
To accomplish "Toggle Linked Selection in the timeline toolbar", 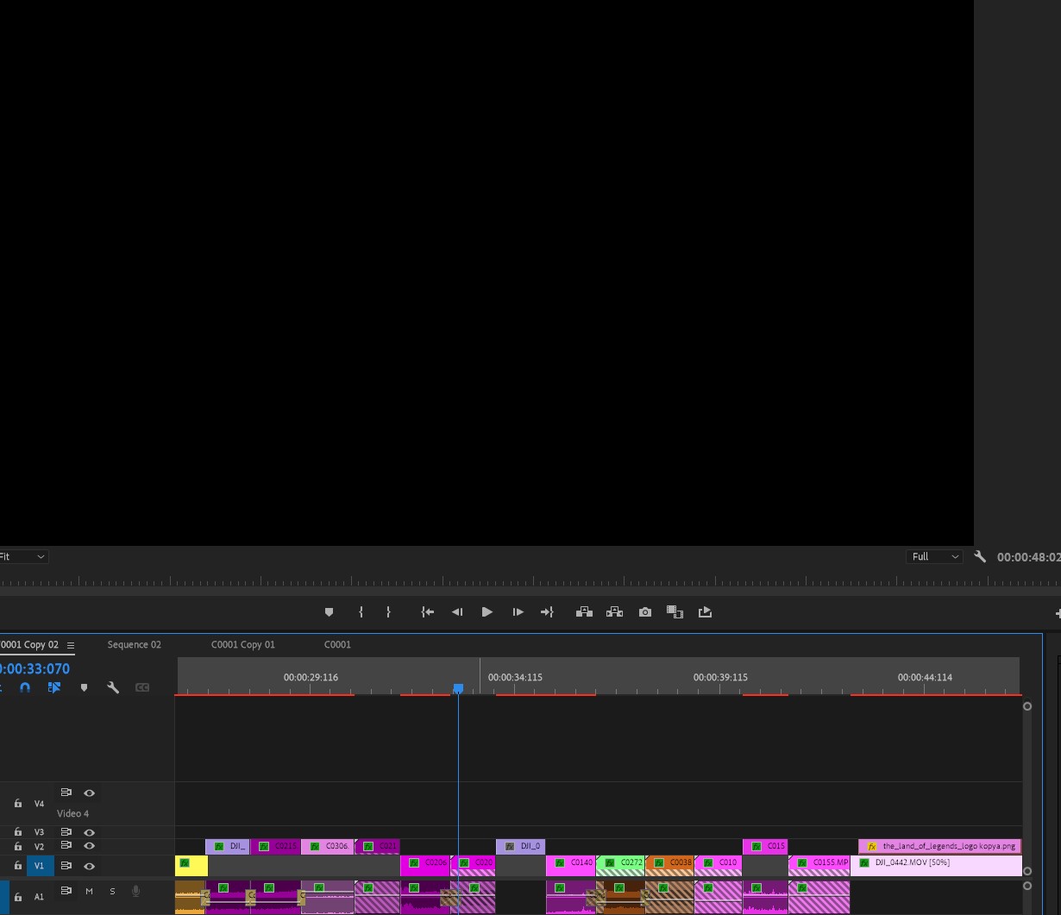I will [54, 687].
